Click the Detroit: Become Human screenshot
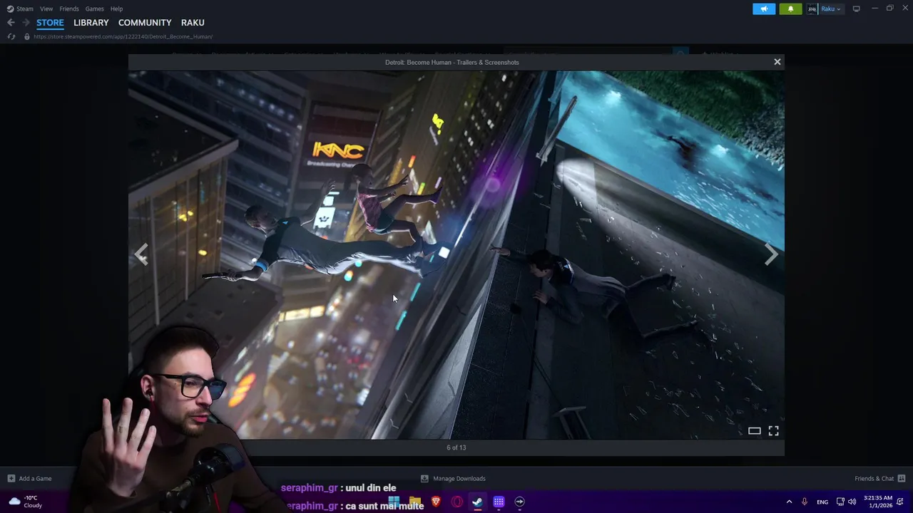This screenshot has height=513, width=913. click(x=456, y=254)
